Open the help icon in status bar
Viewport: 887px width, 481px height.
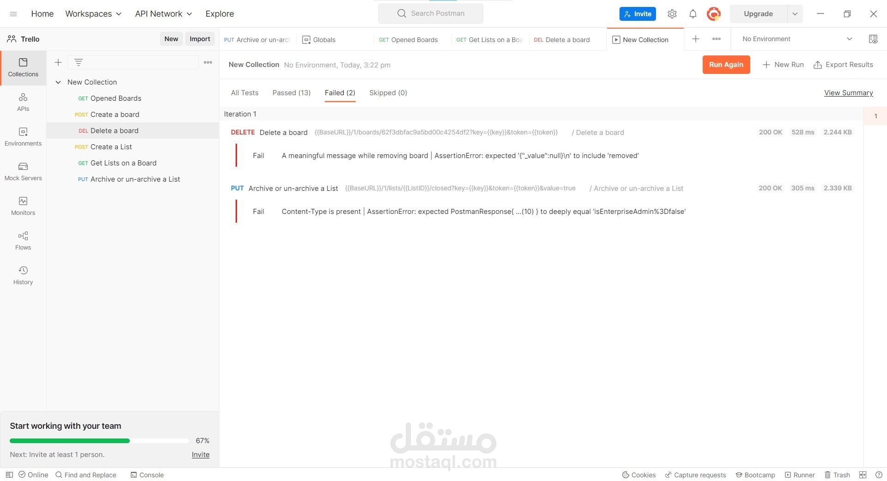tap(879, 475)
